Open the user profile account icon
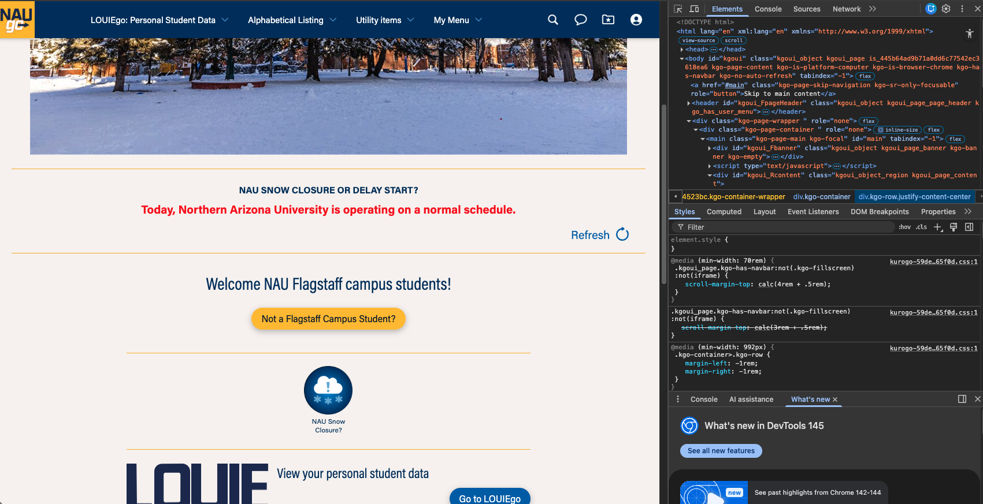Screen dimensions: 983x504 coord(636,20)
